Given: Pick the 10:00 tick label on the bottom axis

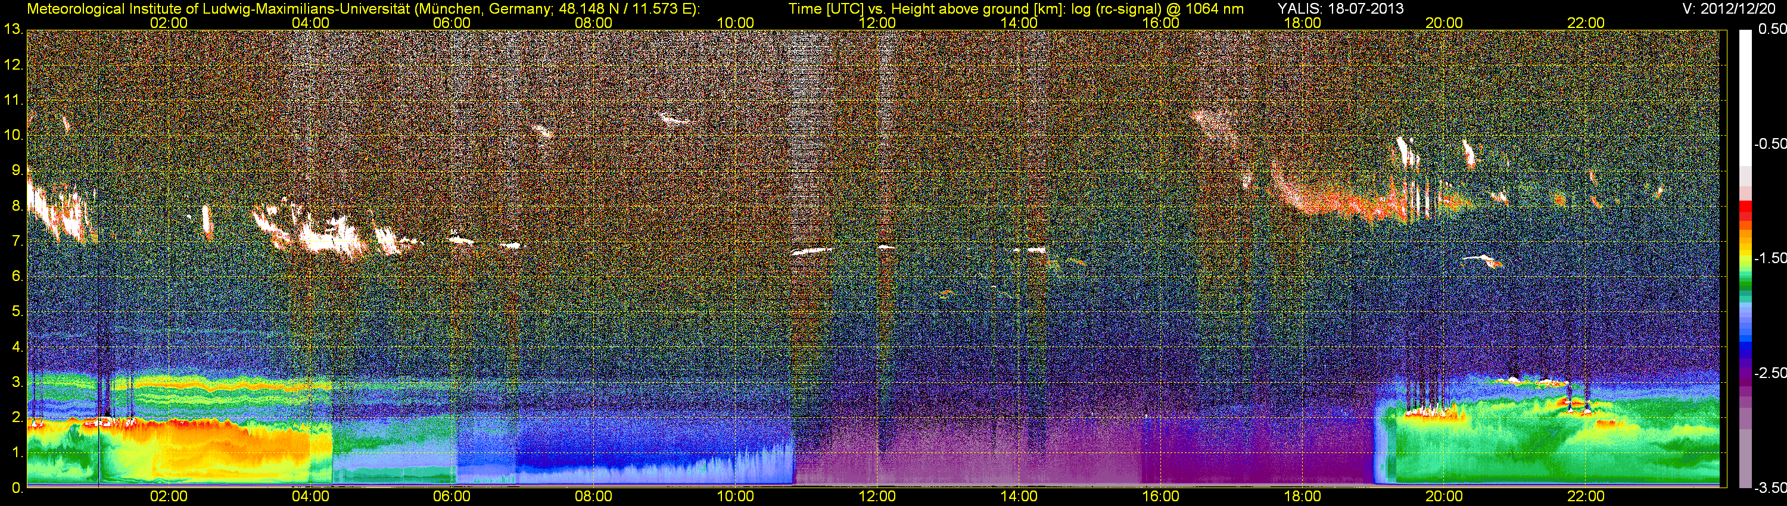Looking at the screenshot, I should point(735,496).
